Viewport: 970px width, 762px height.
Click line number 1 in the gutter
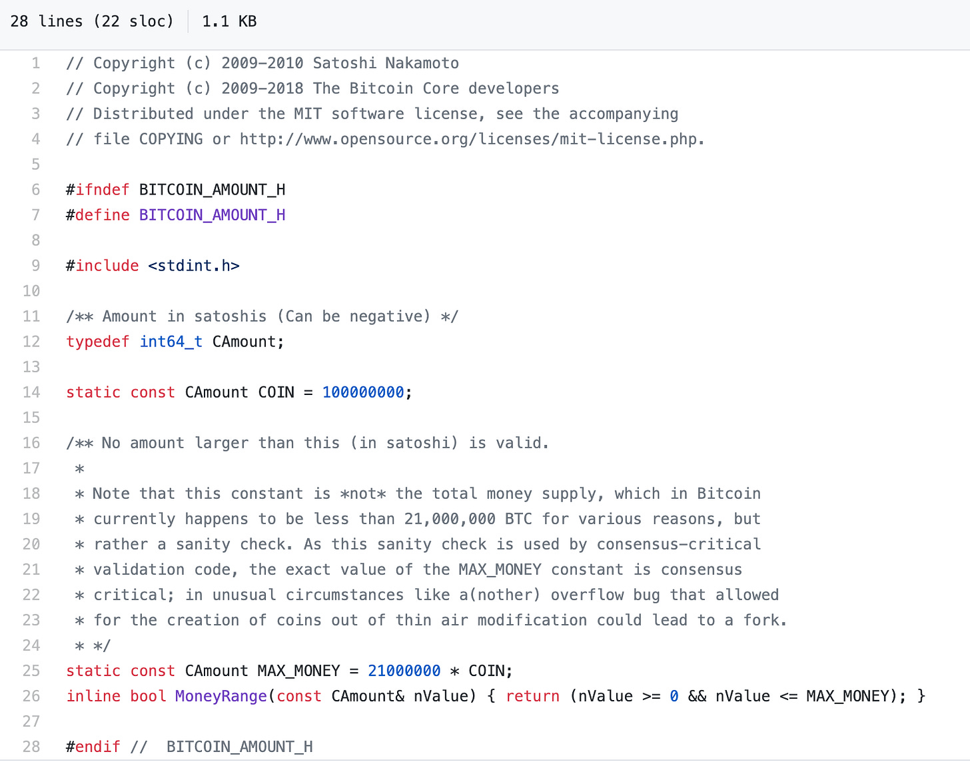coord(35,63)
